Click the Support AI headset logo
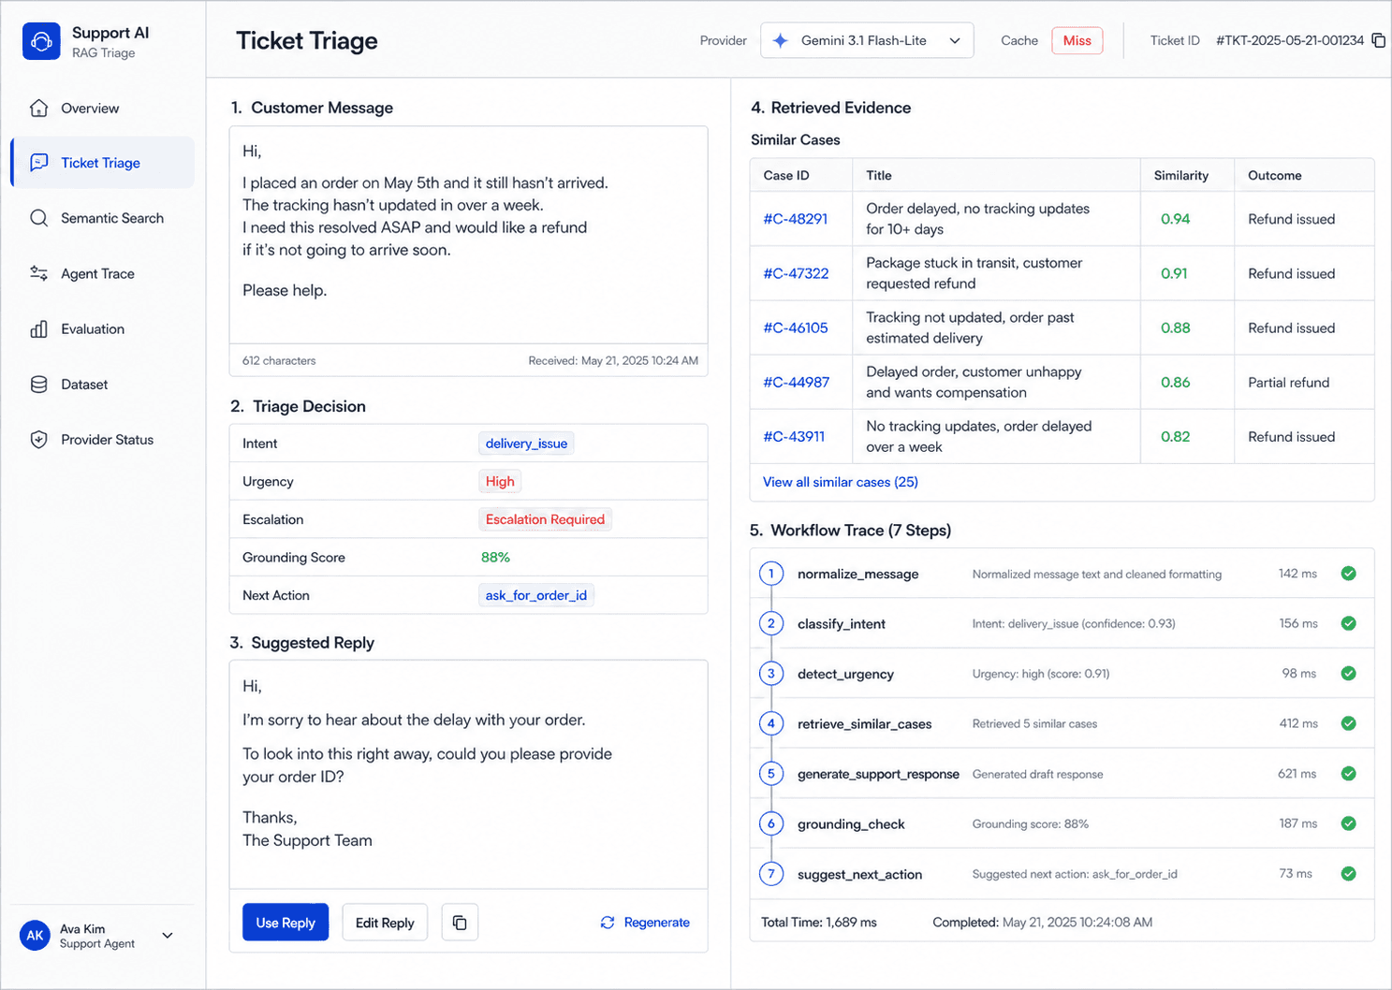The image size is (1392, 990). coord(41,41)
